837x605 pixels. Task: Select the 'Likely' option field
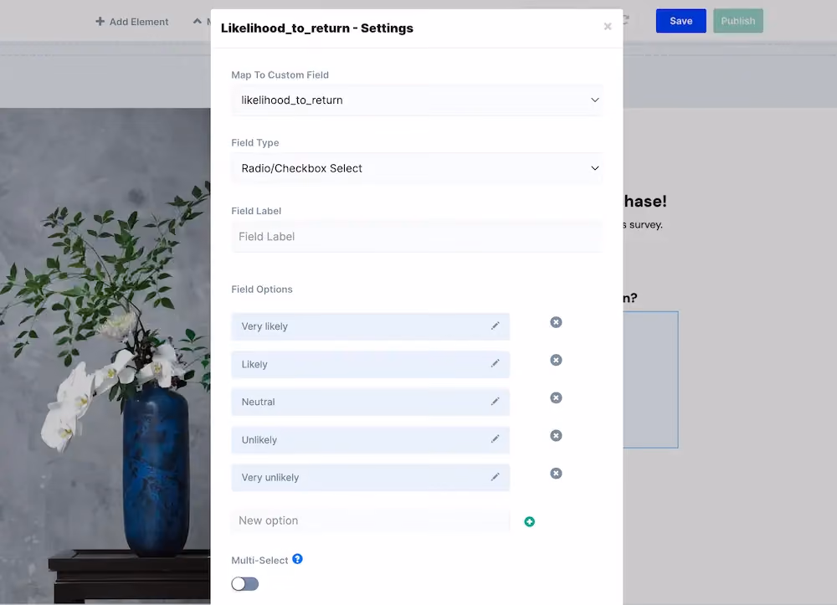[371, 364]
